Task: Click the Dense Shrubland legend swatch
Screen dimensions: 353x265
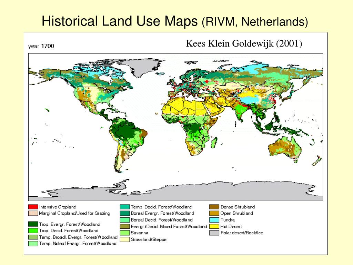Action: click(x=214, y=207)
